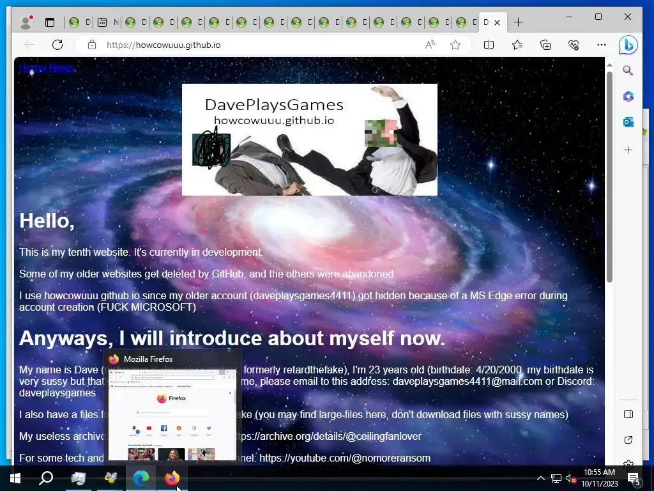Follow the Home link on page
The height and width of the screenshot is (491, 654).
pyautogui.click(x=33, y=68)
